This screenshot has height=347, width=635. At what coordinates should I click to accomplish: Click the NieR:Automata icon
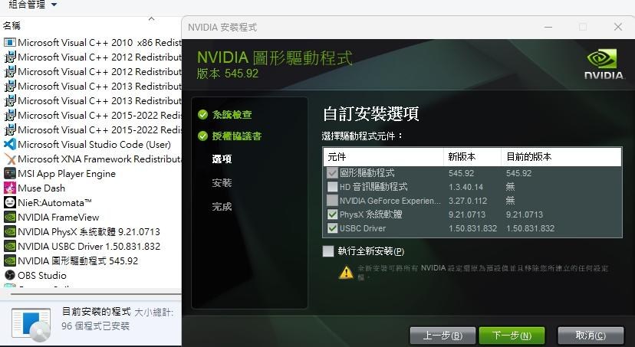(10, 203)
